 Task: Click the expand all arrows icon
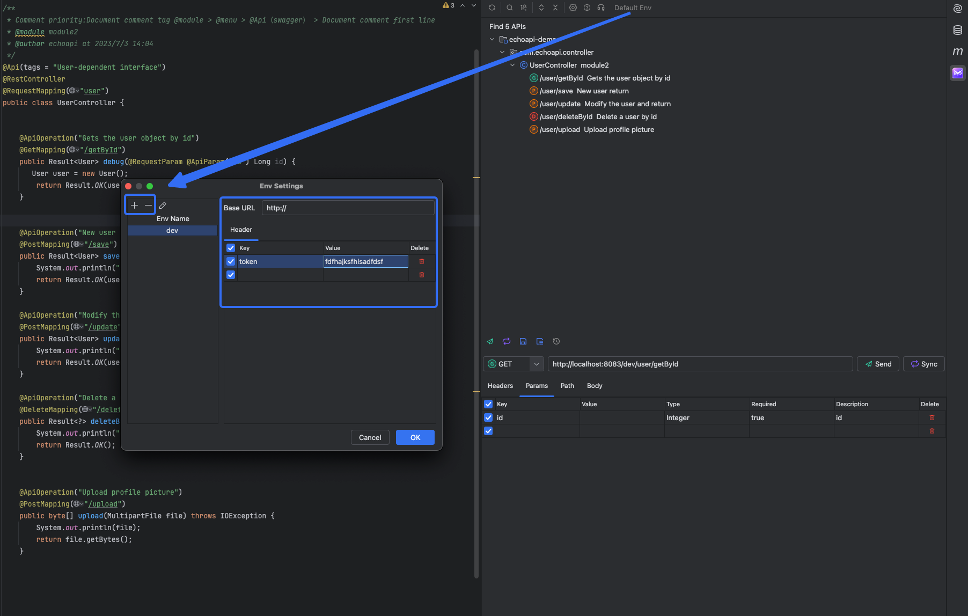pyautogui.click(x=541, y=8)
